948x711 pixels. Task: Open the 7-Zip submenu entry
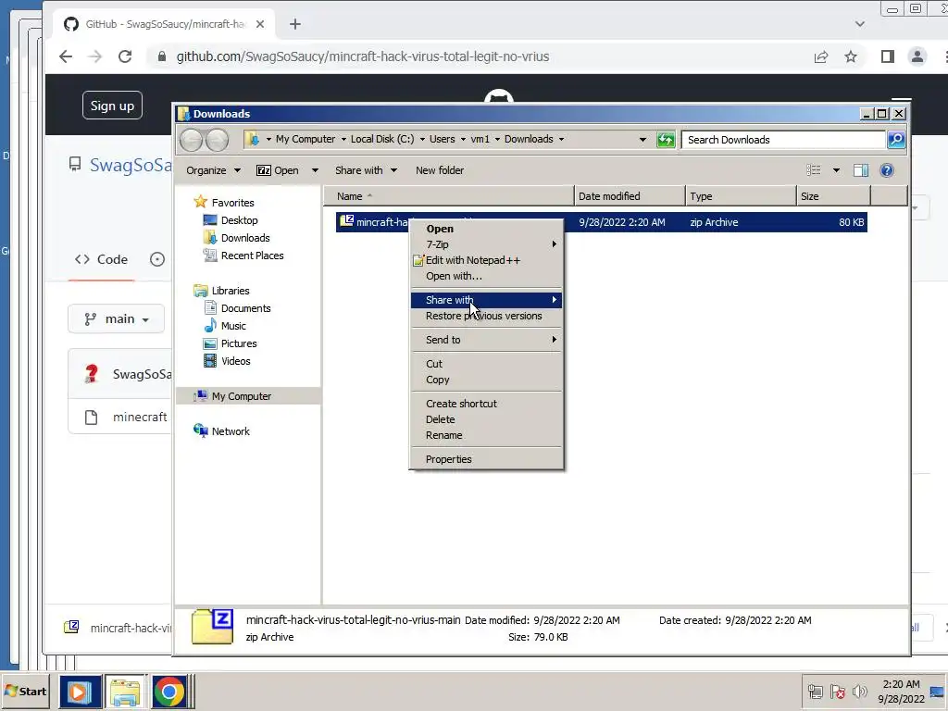tap(486, 244)
